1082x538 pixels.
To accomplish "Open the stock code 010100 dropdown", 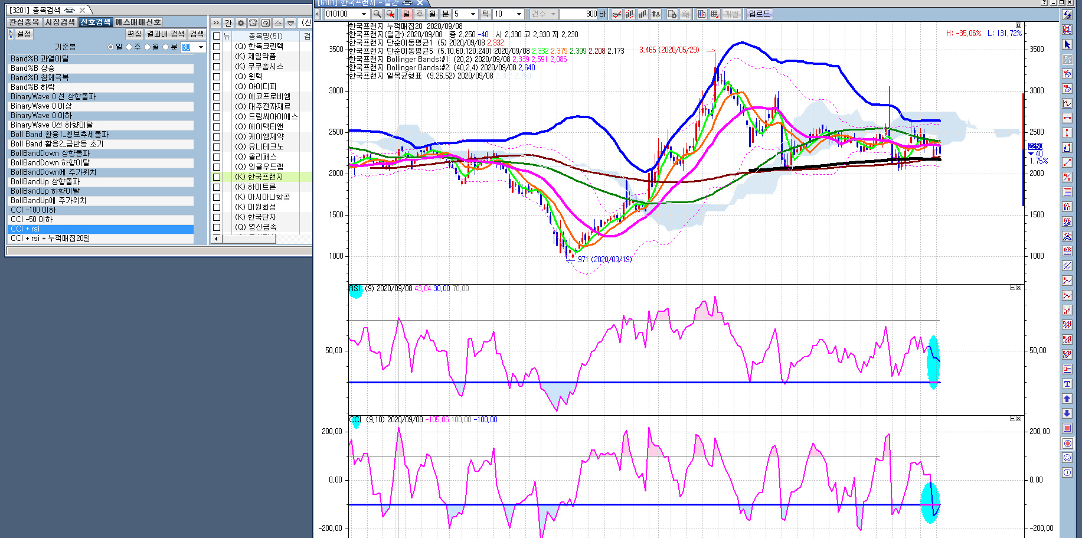I will (364, 14).
